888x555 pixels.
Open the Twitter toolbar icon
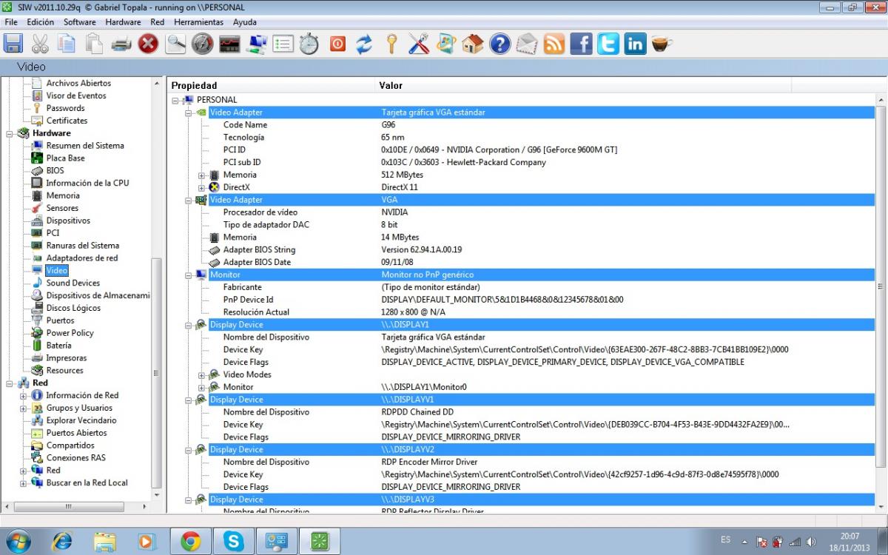pos(608,44)
